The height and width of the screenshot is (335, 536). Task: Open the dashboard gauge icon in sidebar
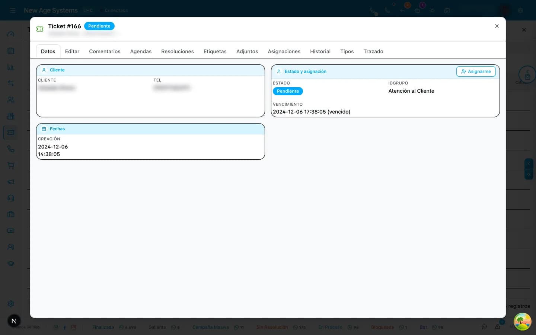tap(11, 34)
